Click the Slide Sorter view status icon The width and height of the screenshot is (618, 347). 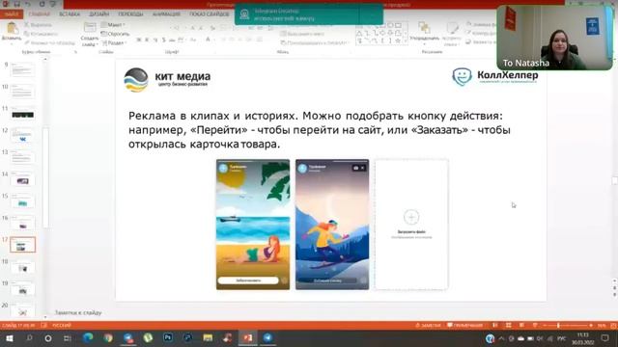click(x=509, y=326)
